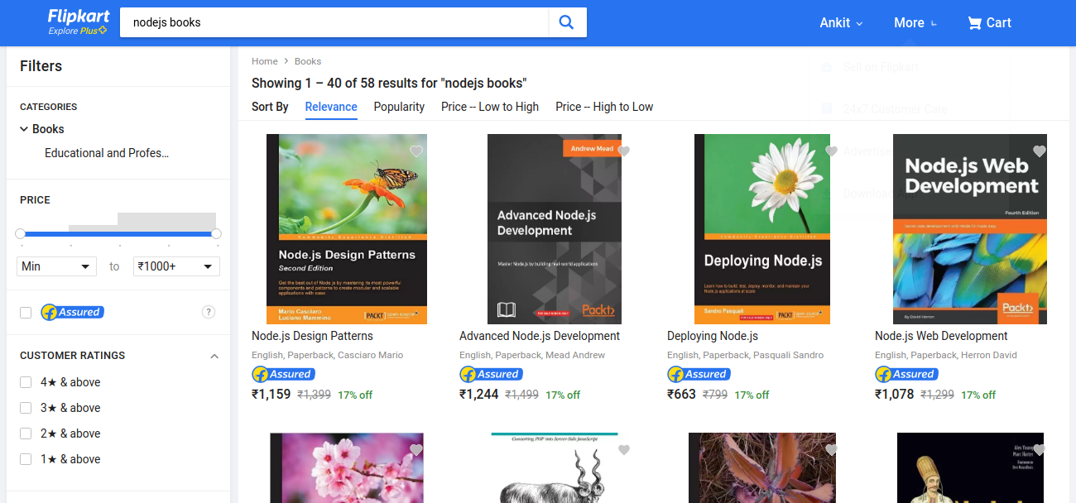Viewport: 1076px width, 503px height.
Task: Open the ₹1000+ max price dropdown
Action: click(x=176, y=266)
